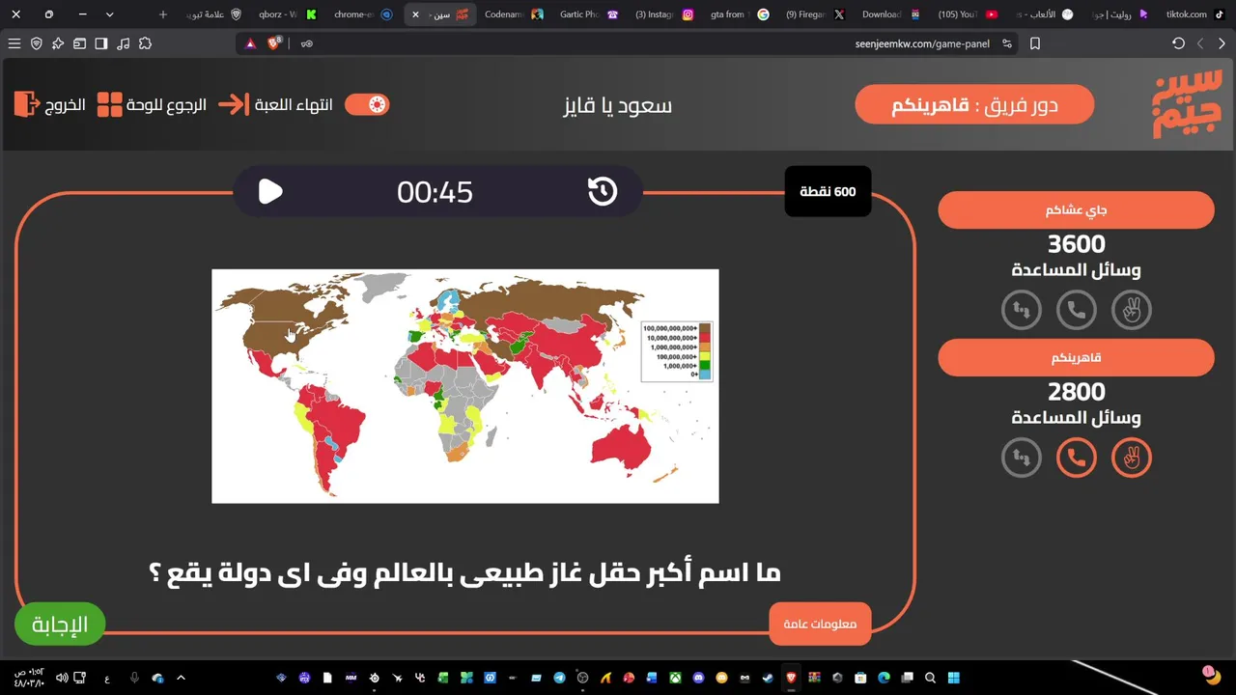Open Discord icon on taskbar
Screen dimensions: 1236x695
tap(698, 678)
